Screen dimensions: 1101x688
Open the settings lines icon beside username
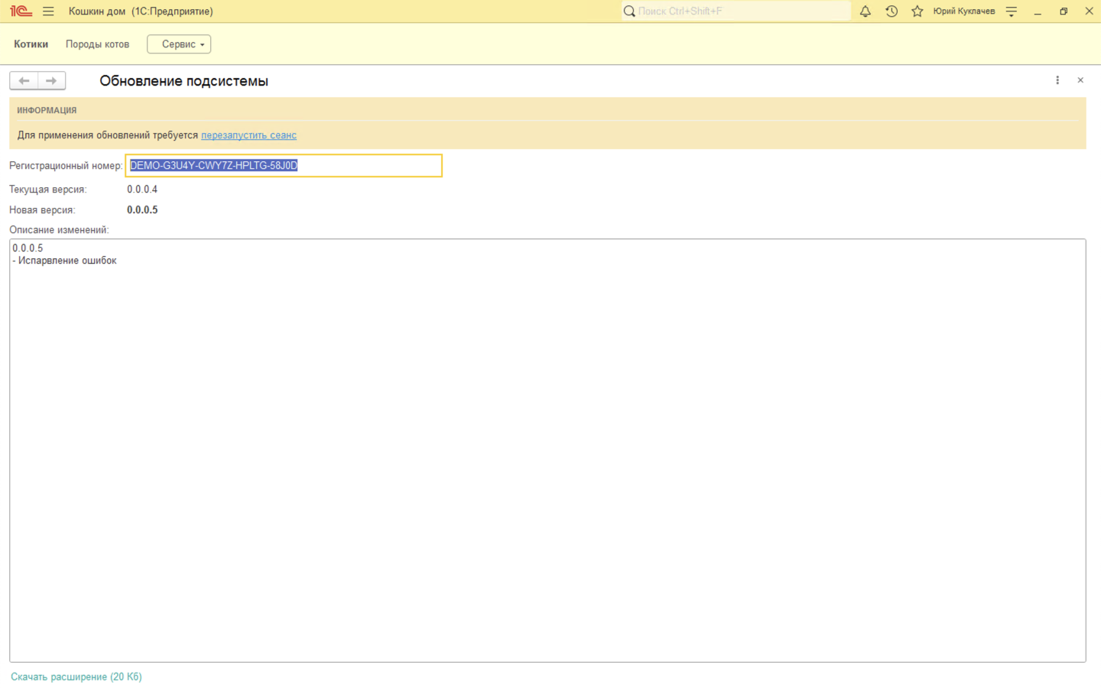(1012, 11)
